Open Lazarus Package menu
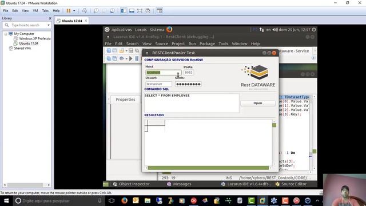This screenshot has width=366, height=206. point(207,43)
